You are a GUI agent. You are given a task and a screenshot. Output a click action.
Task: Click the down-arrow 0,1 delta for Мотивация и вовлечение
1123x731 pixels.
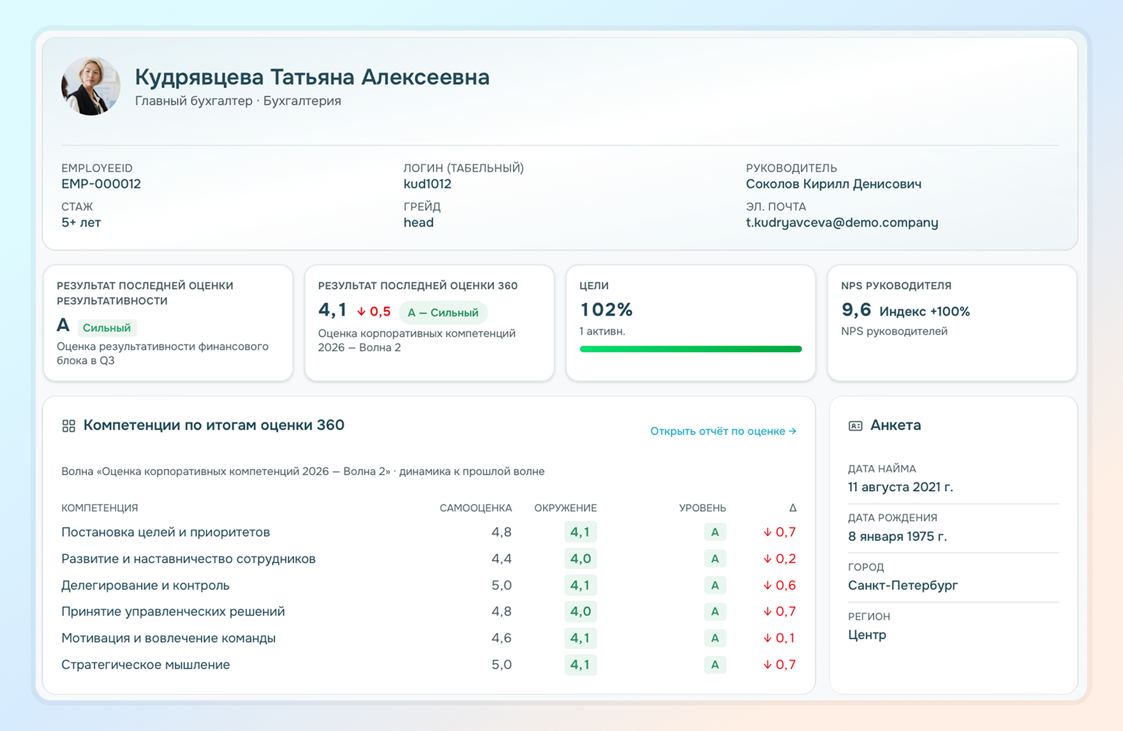pyautogui.click(x=779, y=638)
